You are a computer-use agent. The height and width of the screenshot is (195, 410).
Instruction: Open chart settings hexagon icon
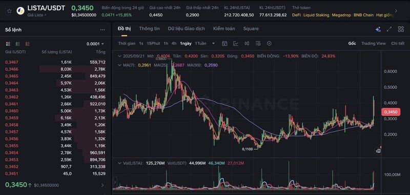tap(269, 44)
